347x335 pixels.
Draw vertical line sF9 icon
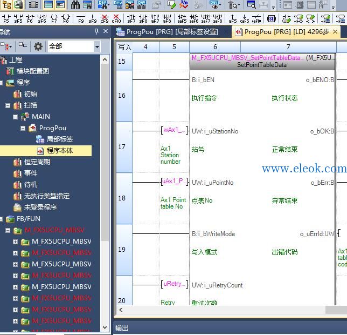[x=93, y=18]
